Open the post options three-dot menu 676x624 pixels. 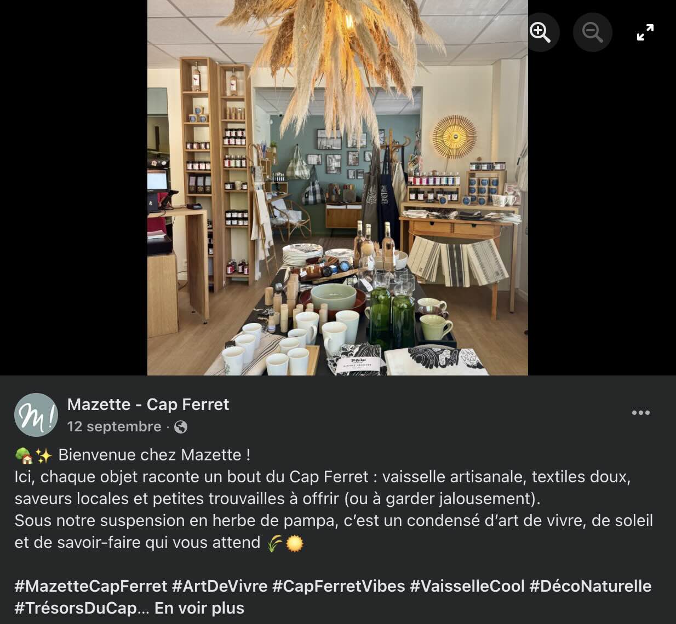click(x=640, y=413)
